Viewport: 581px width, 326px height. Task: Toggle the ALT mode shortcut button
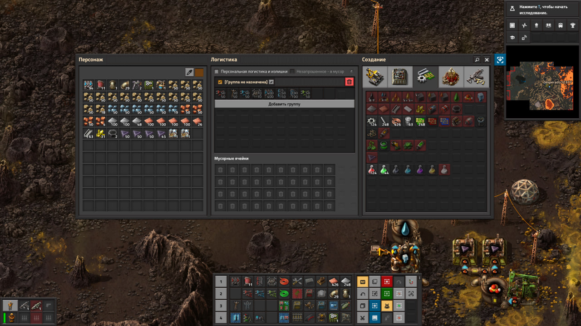363,282
